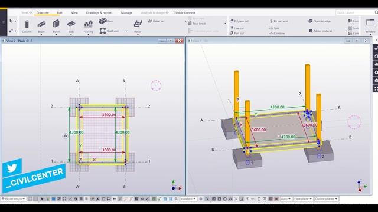Toggle snap to end points square switch
Screen dimensions: 378x212
pyautogui.click(x=219, y=199)
